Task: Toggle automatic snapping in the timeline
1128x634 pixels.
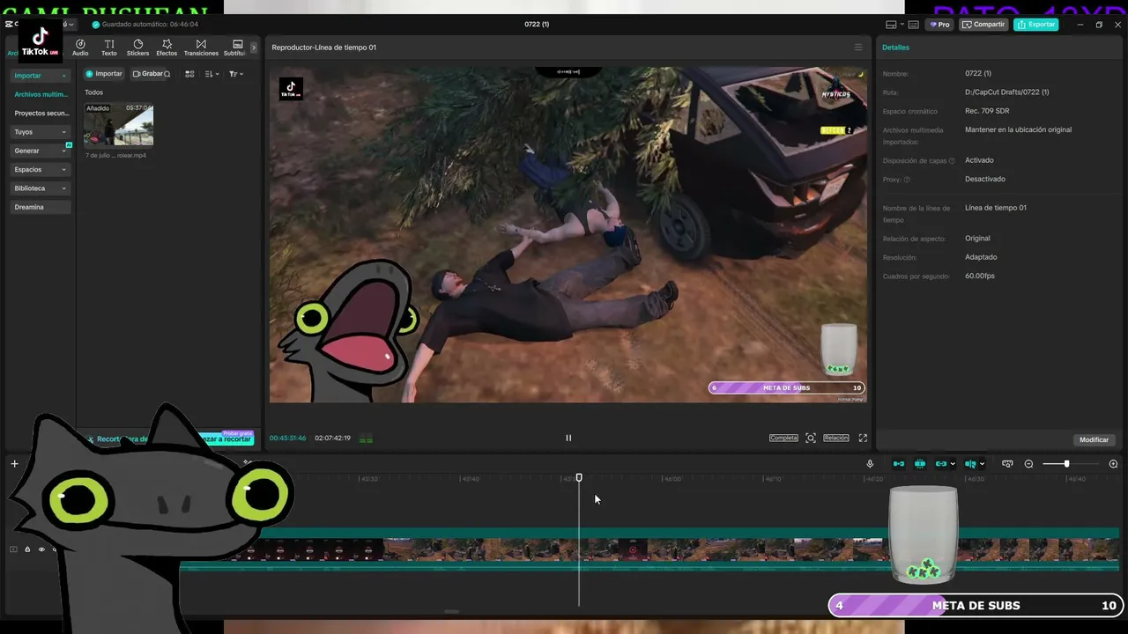Action: click(x=920, y=464)
